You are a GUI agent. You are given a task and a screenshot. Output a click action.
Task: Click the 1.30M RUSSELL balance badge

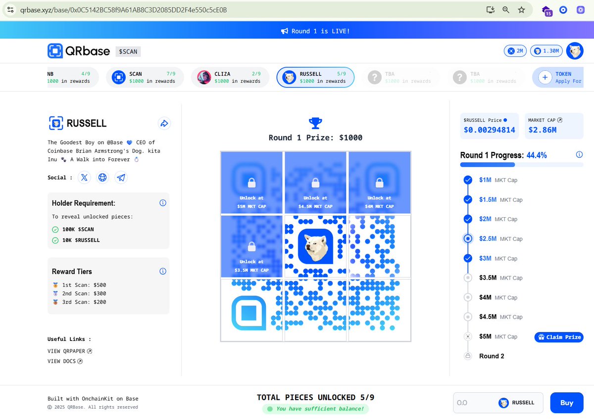point(546,51)
